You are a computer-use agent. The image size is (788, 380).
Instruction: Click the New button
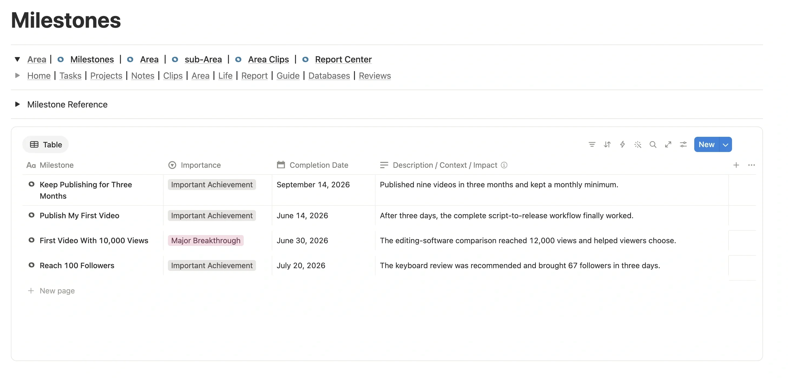(707, 144)
